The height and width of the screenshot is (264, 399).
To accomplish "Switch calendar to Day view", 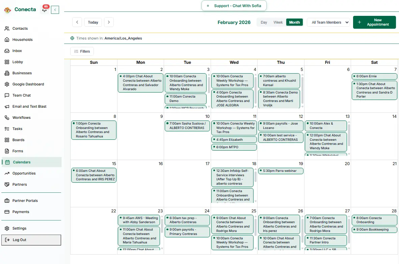I will pyautogui.click(x=264, y=22).
